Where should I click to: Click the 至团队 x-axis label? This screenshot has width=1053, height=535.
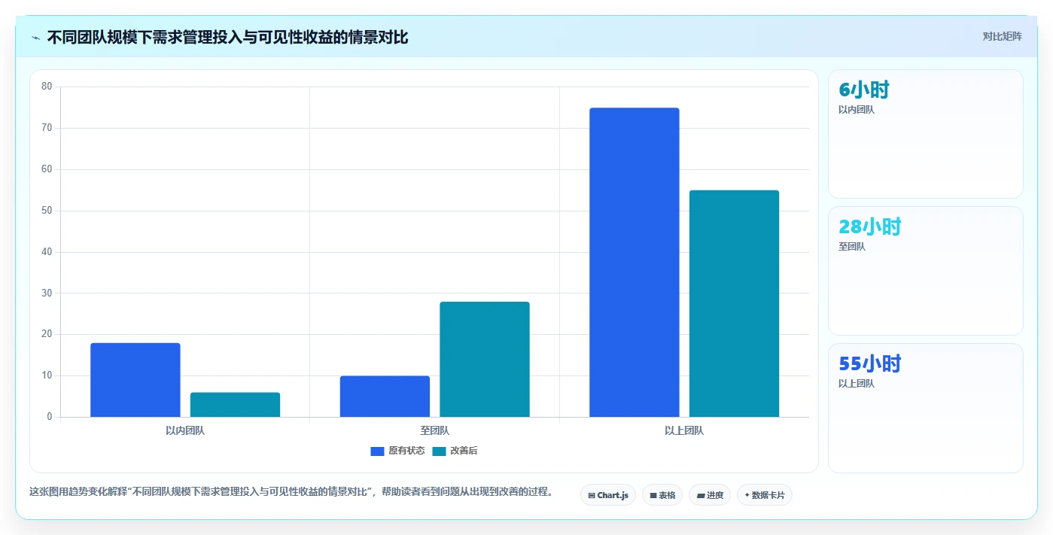point(435,431)
